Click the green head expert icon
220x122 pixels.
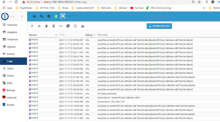(x=56, y=16)
